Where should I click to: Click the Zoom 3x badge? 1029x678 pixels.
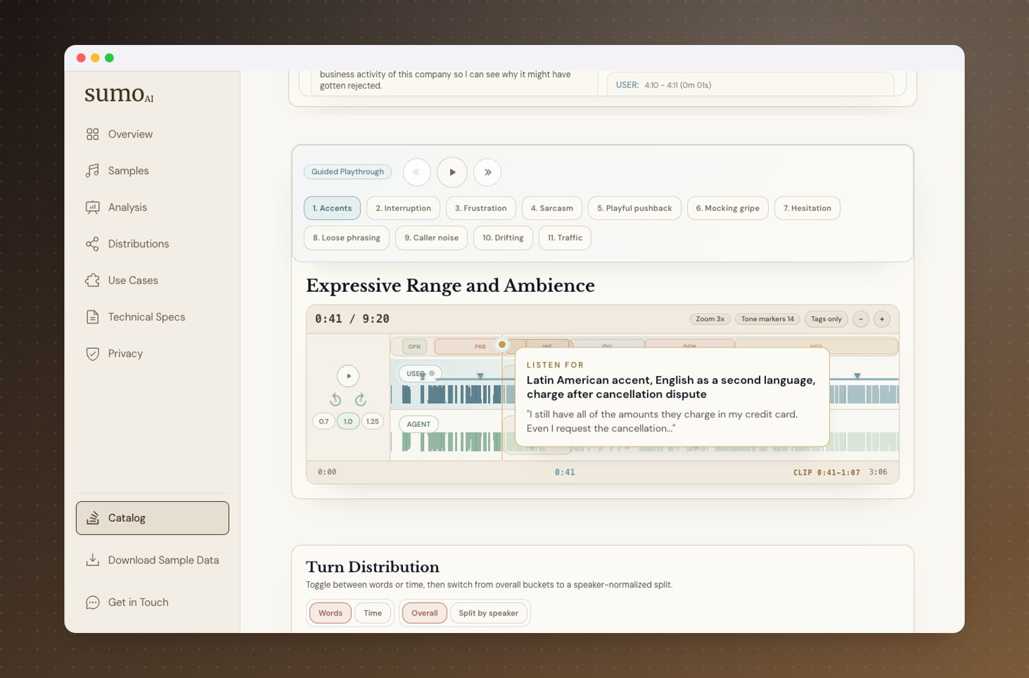710,319
